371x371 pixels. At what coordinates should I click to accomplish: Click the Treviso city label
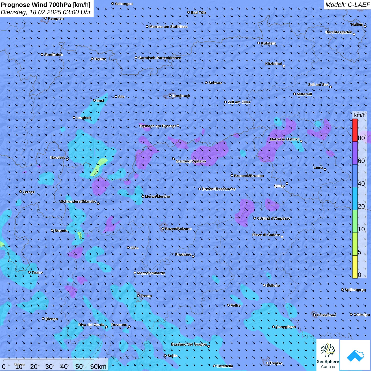276,363
